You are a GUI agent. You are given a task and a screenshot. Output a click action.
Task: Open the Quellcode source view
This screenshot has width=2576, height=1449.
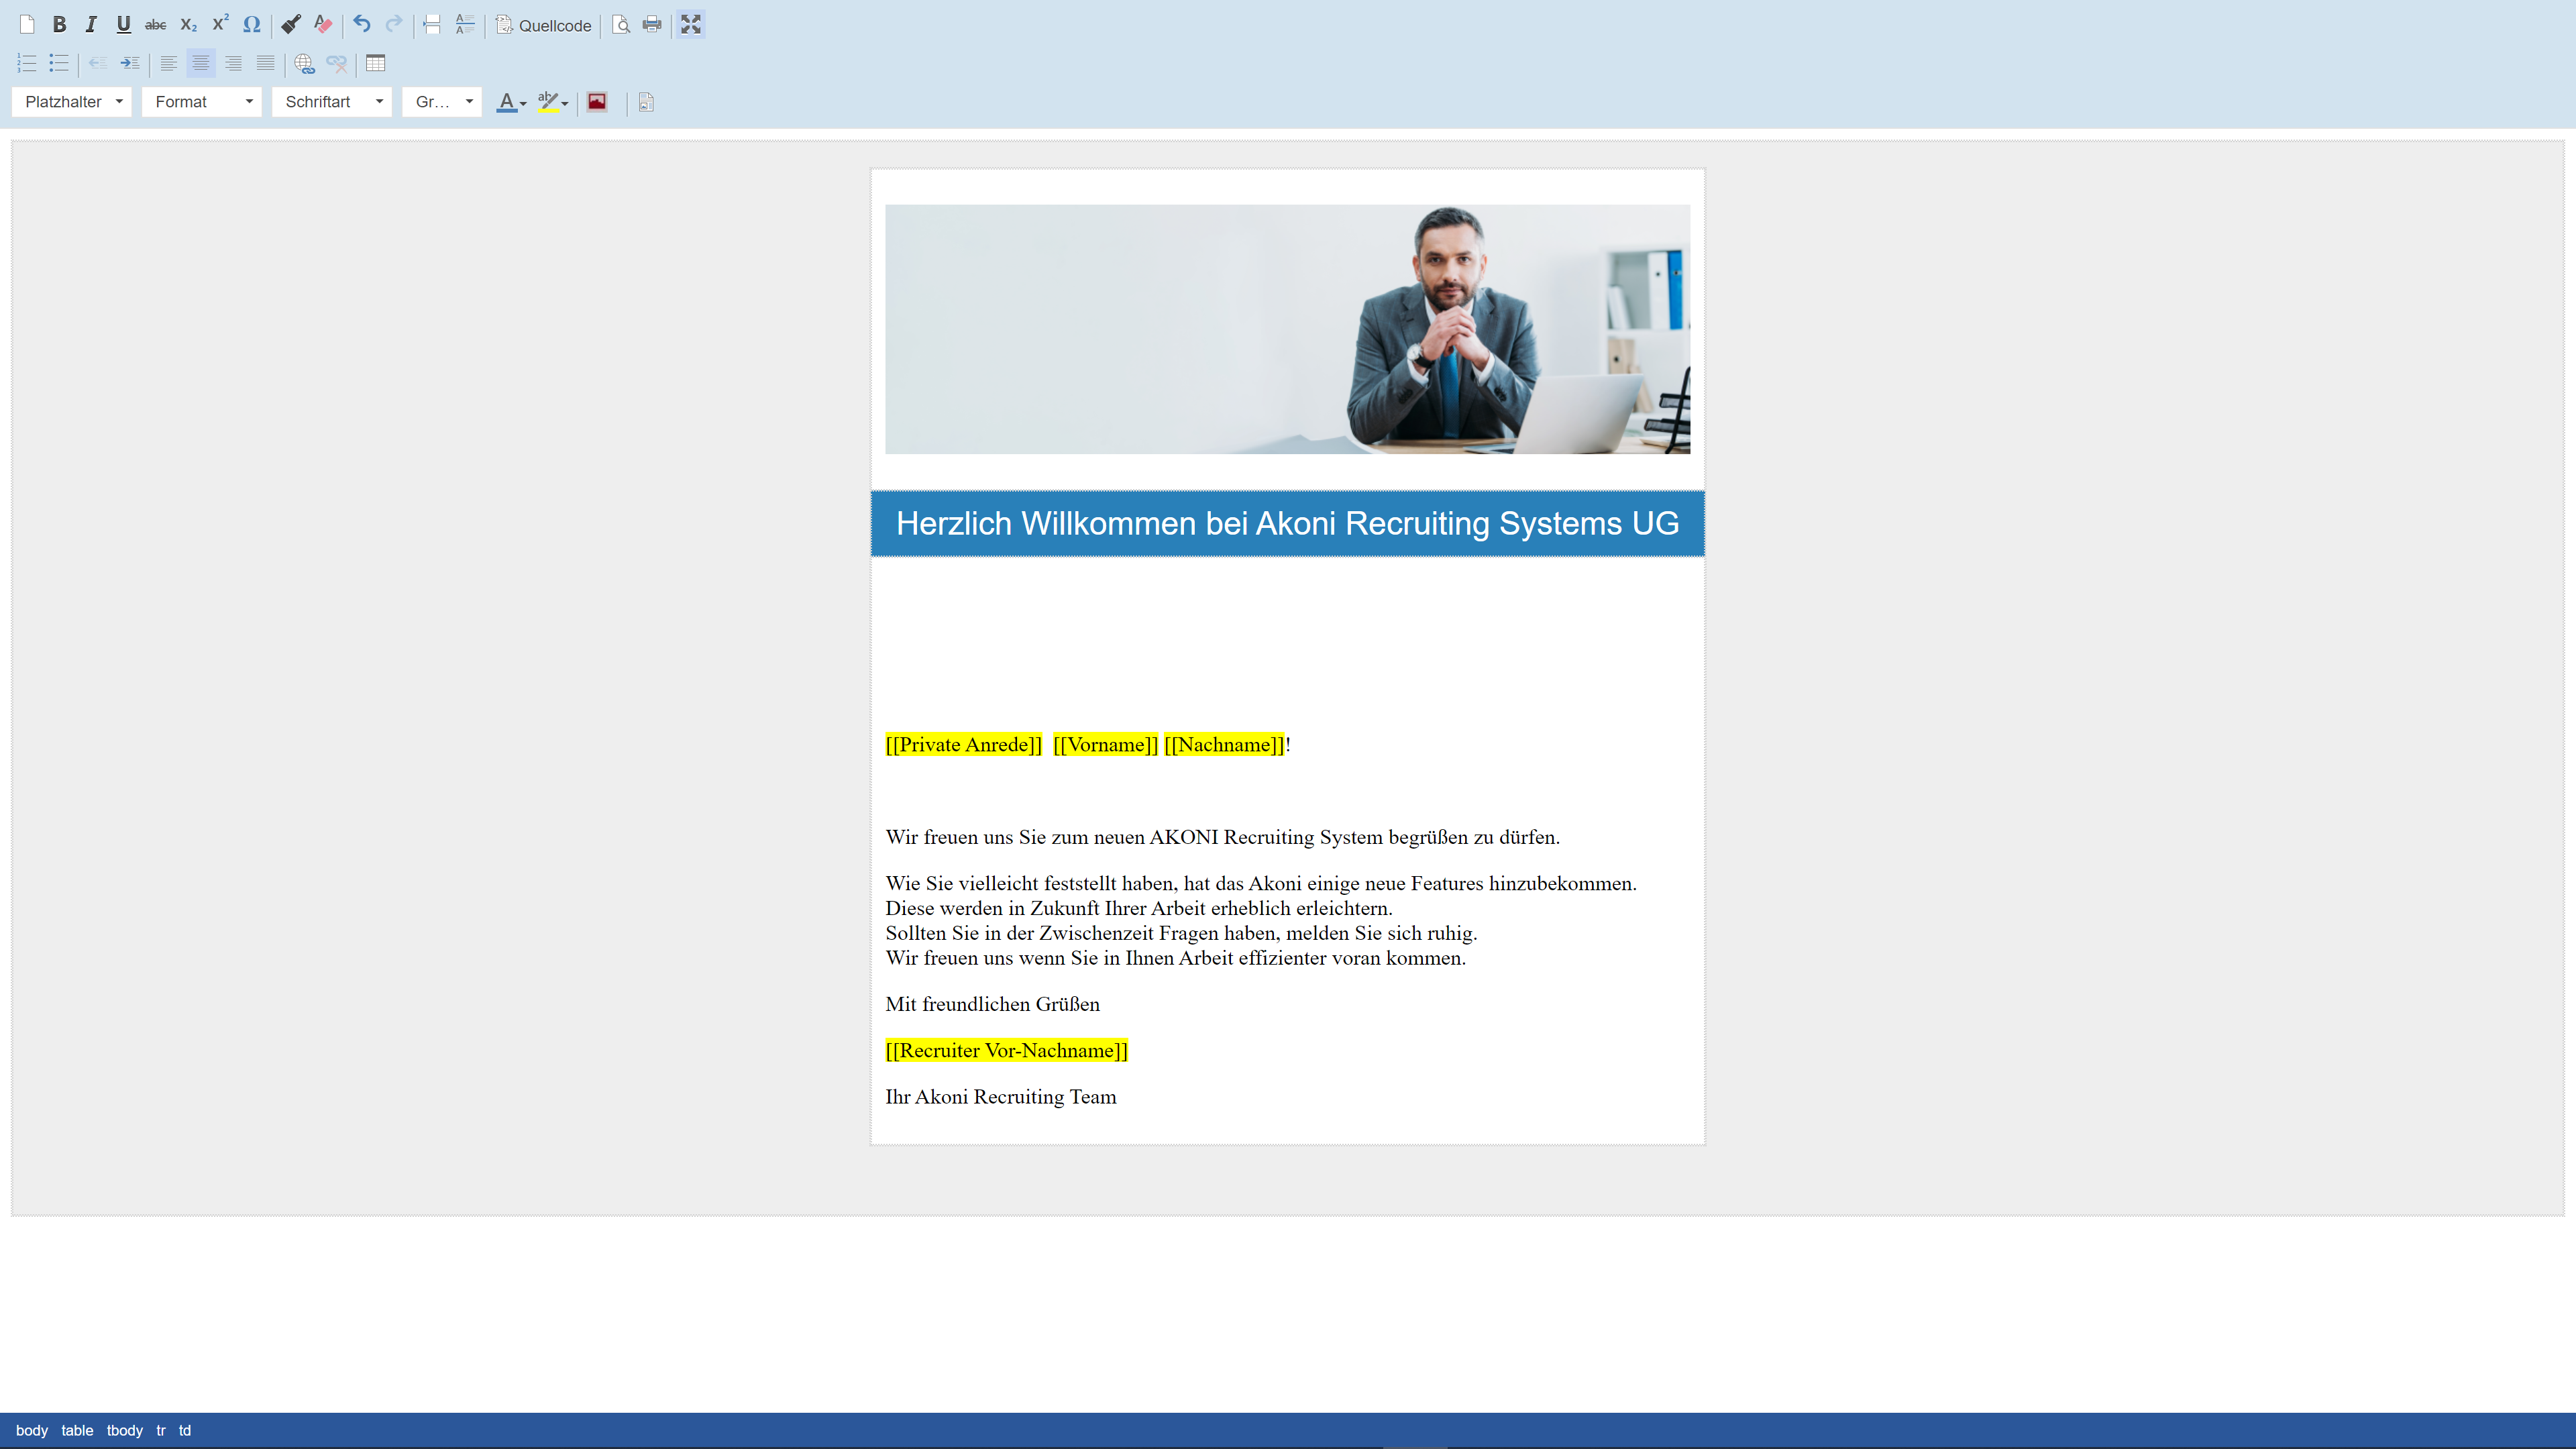point(544,25)
